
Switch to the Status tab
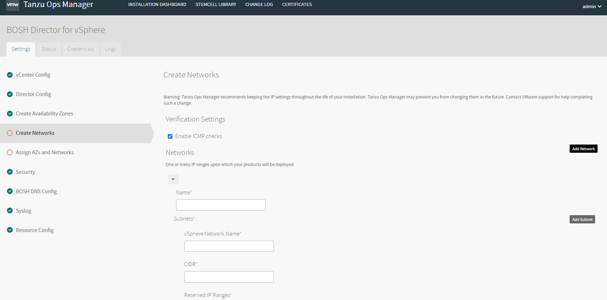tap(49, 49)
